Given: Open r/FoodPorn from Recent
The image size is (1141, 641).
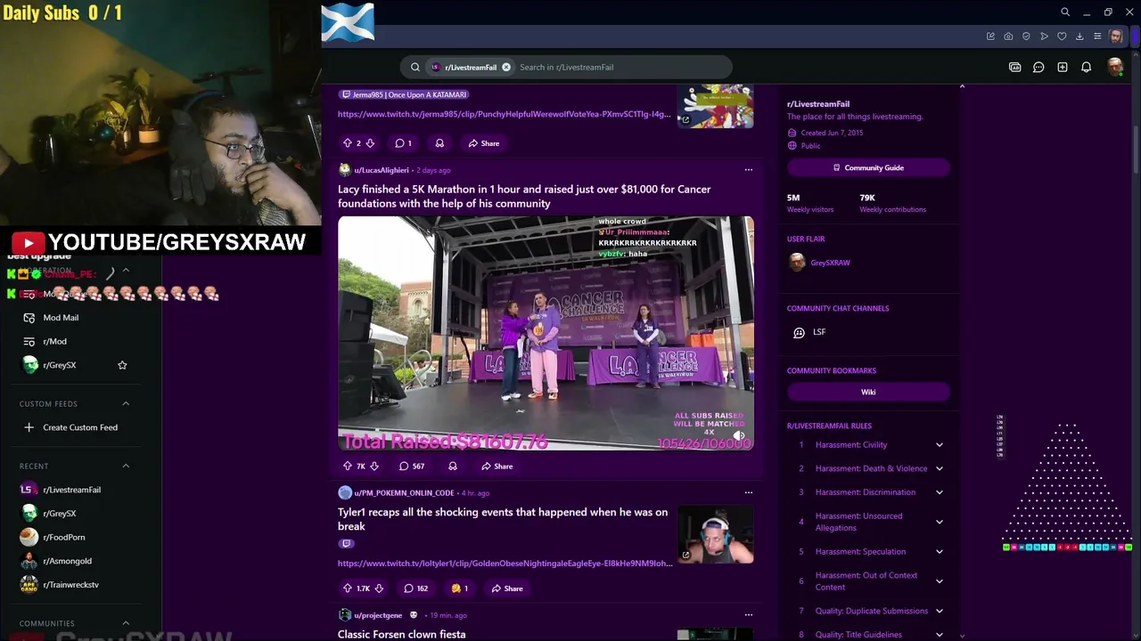Looking at the screenshot, I should (64, 538).
